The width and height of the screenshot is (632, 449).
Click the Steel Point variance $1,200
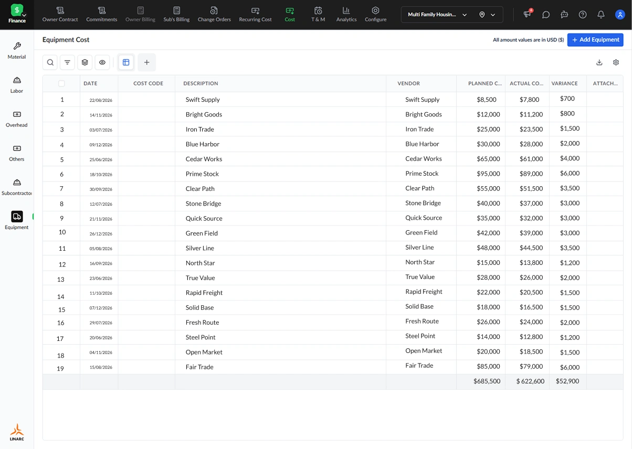pos(570,337)
